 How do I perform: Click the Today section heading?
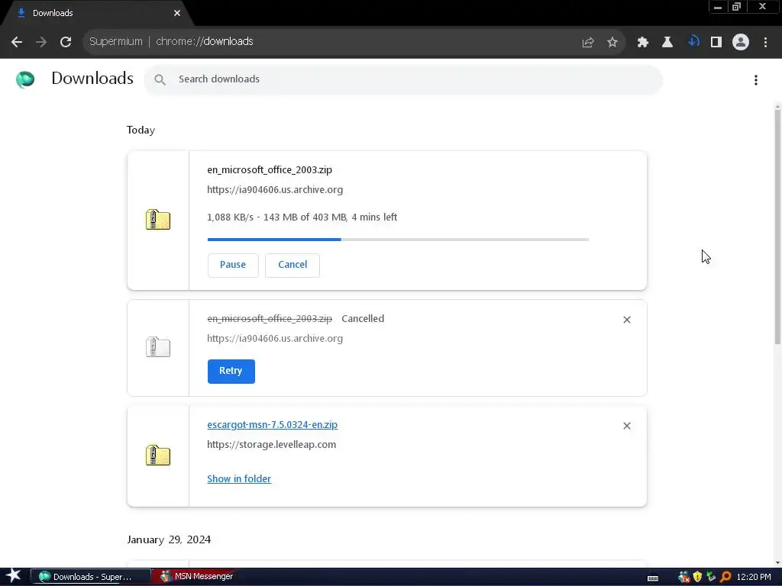click(141, 130)
